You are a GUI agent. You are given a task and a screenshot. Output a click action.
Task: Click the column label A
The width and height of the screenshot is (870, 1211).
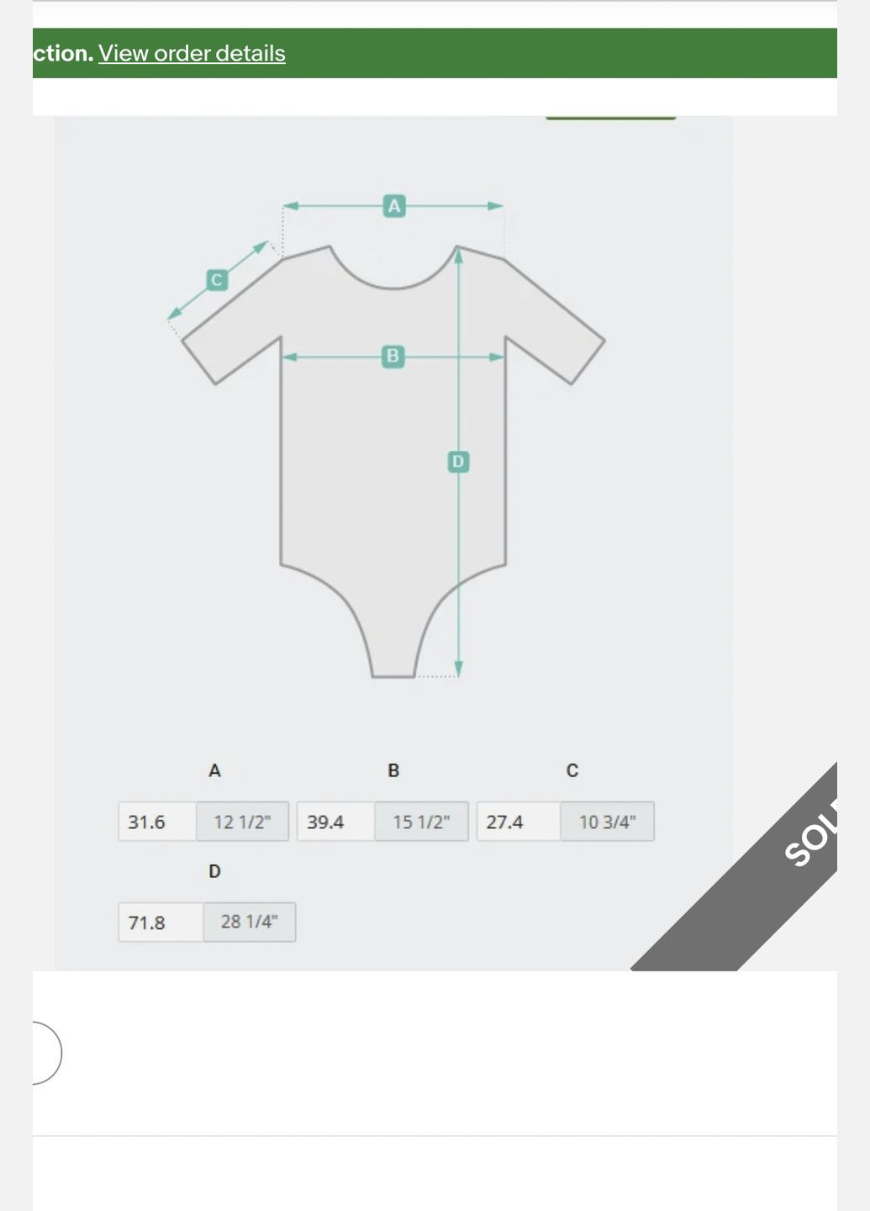214,770
